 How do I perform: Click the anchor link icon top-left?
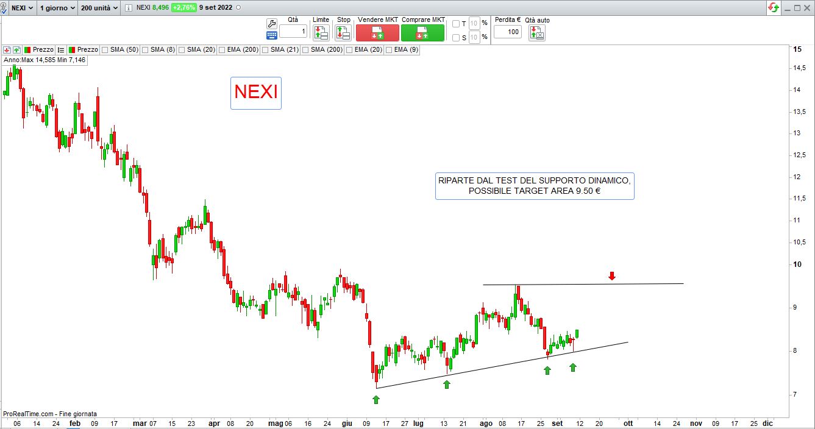[5, 8]
